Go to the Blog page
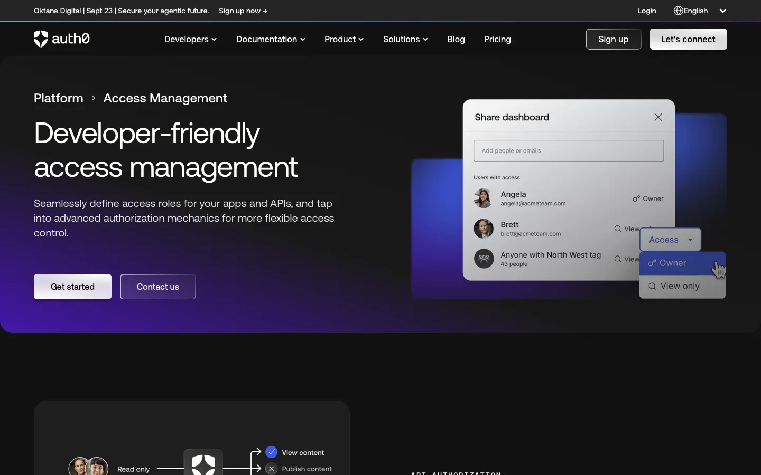761x475 pixels. 456,39
